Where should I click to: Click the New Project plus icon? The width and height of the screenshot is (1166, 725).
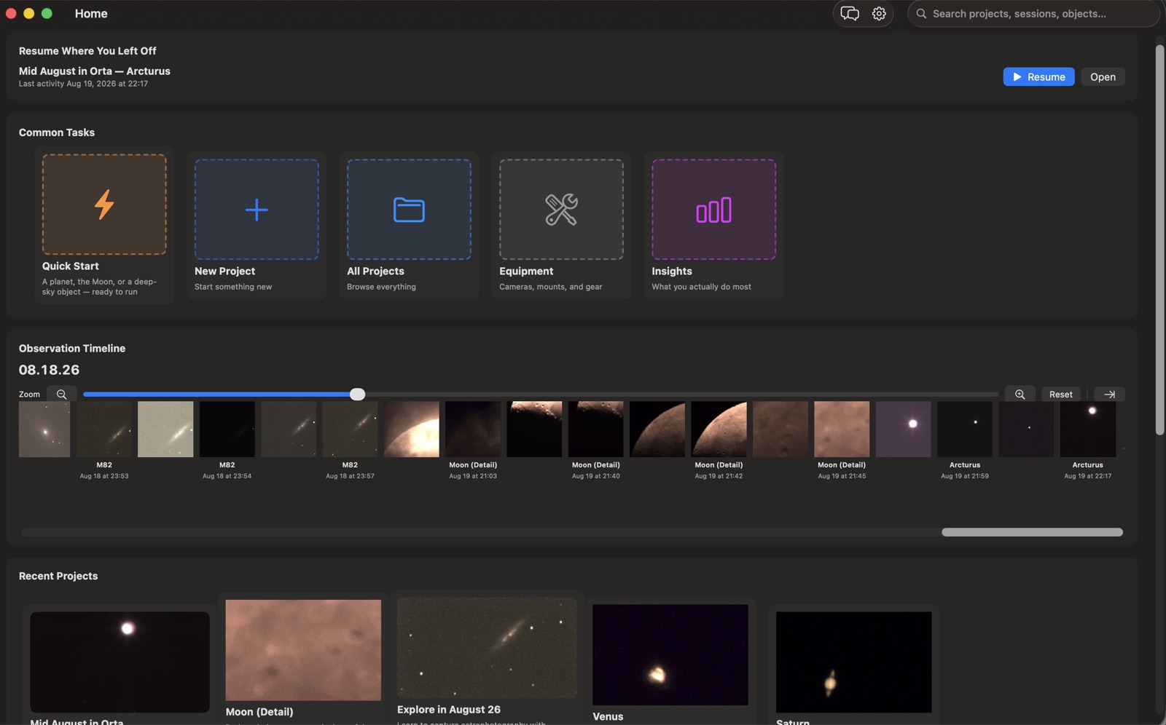point(257,210)
